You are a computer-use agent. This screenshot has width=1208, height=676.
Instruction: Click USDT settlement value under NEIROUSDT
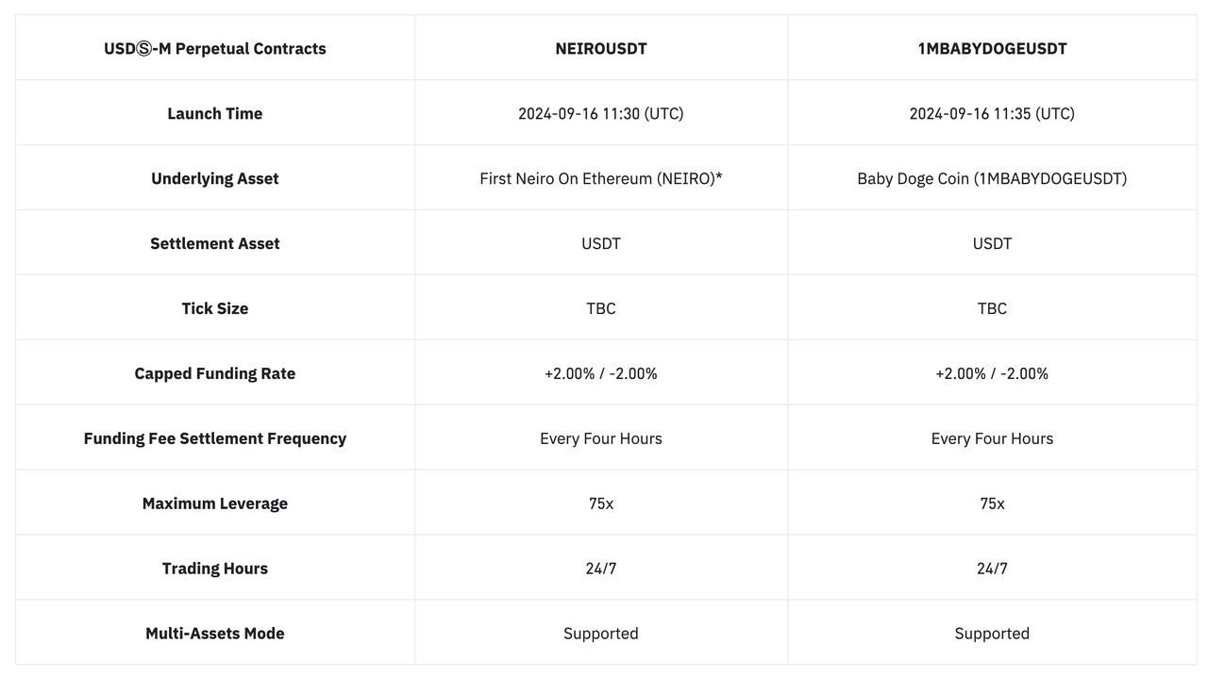click(601, 243)
